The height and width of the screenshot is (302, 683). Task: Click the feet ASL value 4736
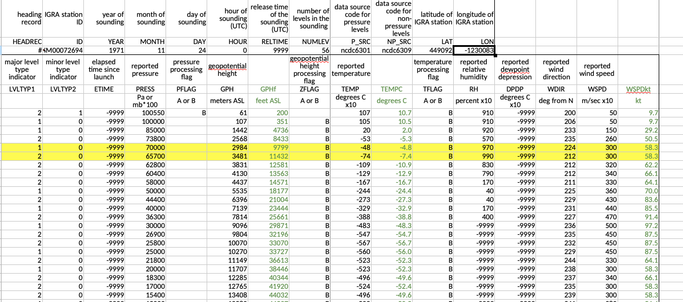(x=270, y=130)
